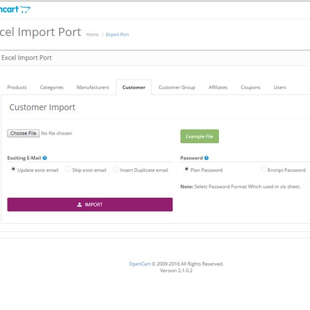Go to the Affiliates tab

click(x=218, y=87)
